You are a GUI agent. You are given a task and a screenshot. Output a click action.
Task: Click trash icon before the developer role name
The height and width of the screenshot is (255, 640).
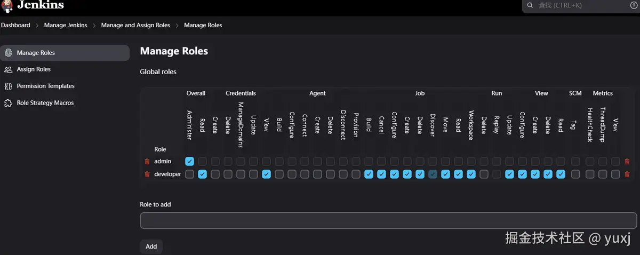point(147,174)
